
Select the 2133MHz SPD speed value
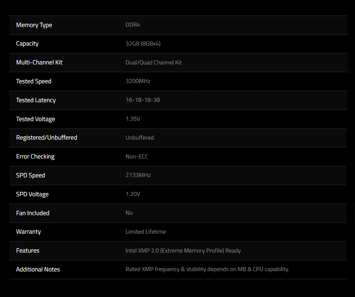coord(138,175)
